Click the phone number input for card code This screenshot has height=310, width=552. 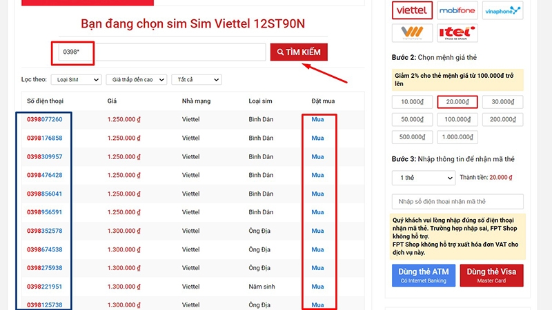pos(457,202)
